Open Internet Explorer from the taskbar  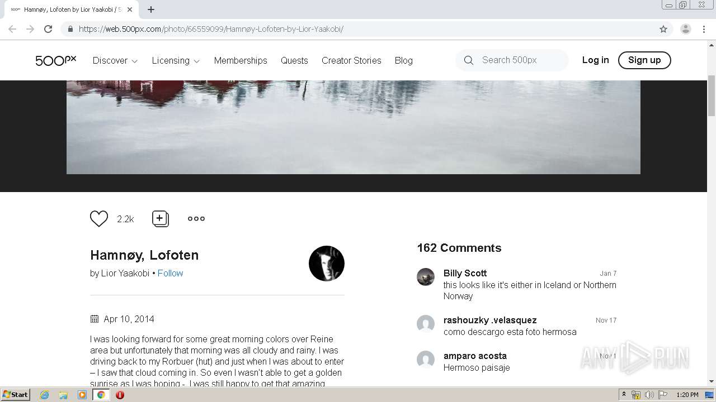point(45,395)
